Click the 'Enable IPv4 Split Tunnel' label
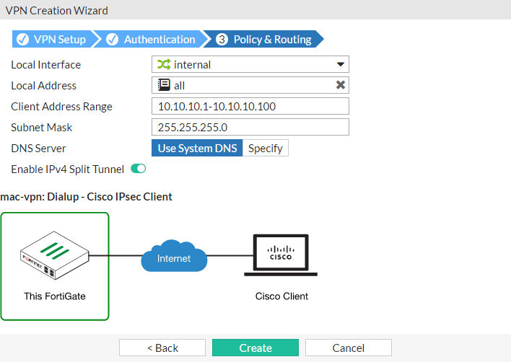511x362 pixels. click(67, 169)
